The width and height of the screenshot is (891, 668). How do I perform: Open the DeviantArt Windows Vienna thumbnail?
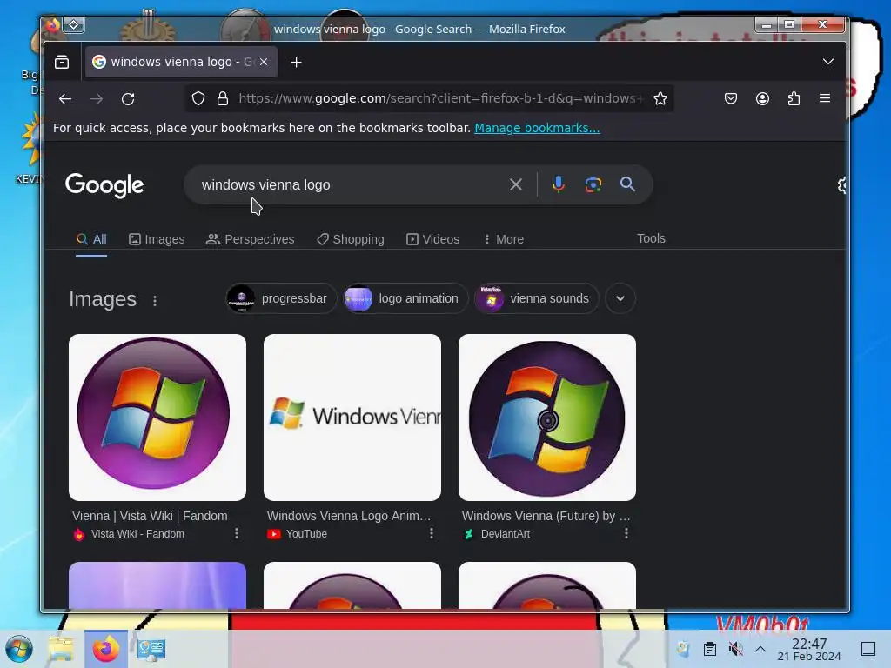tap(547, 417)
